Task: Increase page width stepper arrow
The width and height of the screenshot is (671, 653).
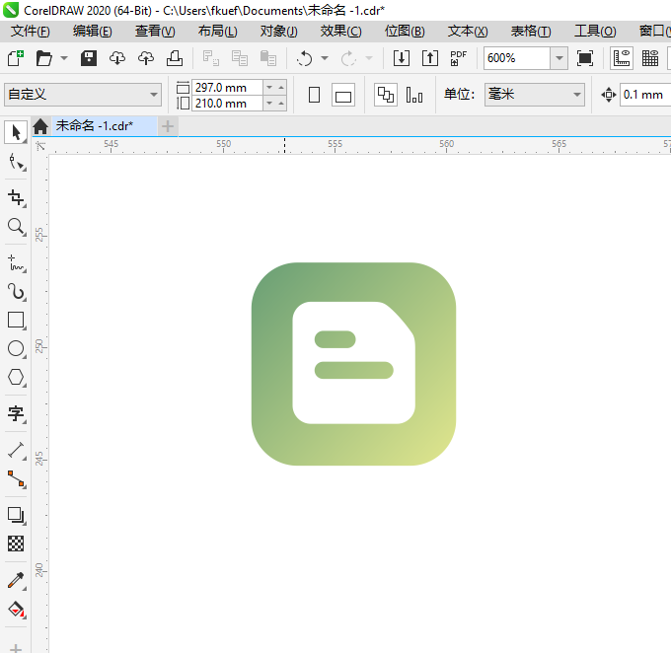Action: tap(281, 87)
